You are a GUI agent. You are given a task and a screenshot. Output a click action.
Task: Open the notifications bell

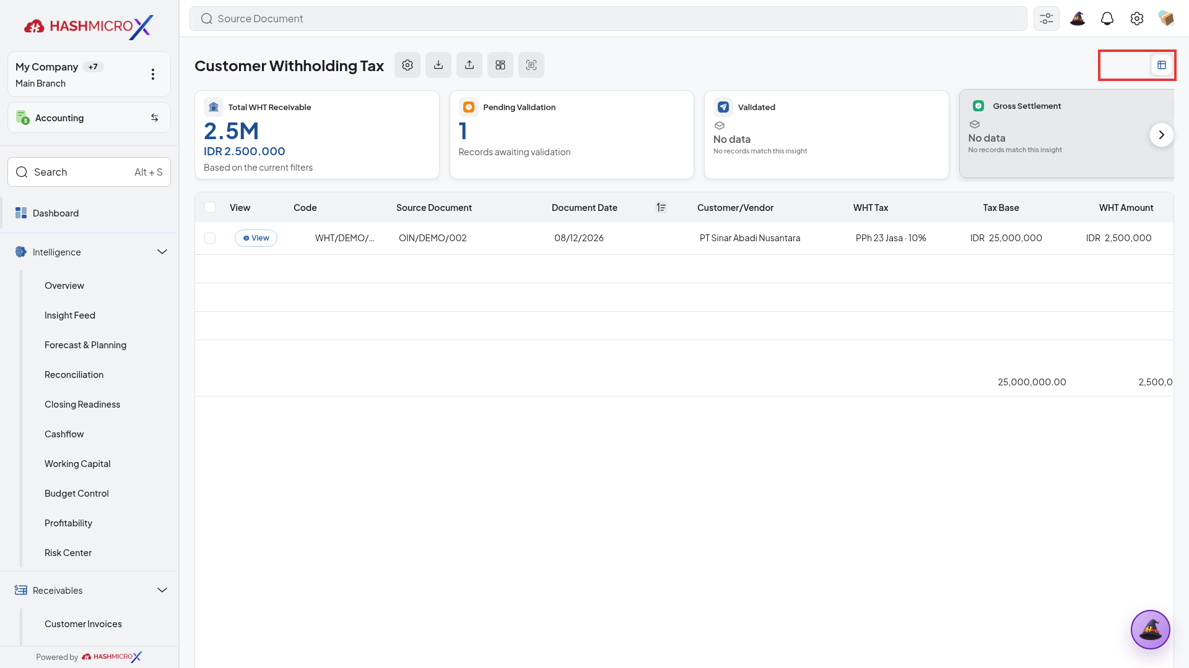[1107, 19]
